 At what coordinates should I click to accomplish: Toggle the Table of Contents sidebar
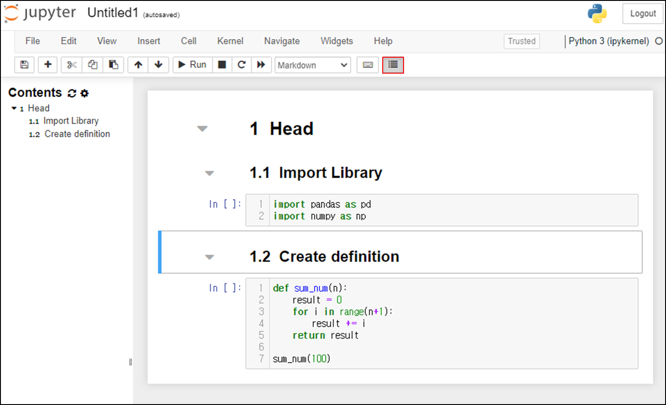click(x=393, y=65)
